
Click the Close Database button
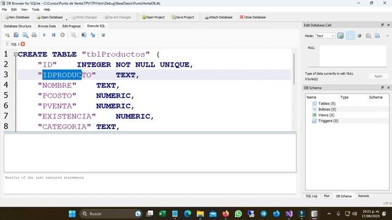click(x=252, y=17)
